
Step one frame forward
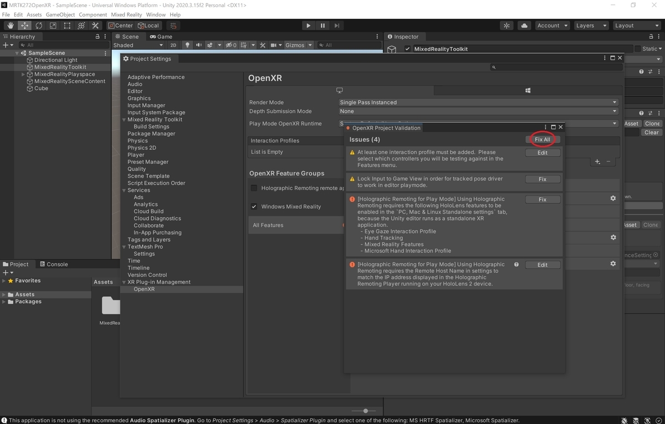pyautogui.click(x=337, y=25)
